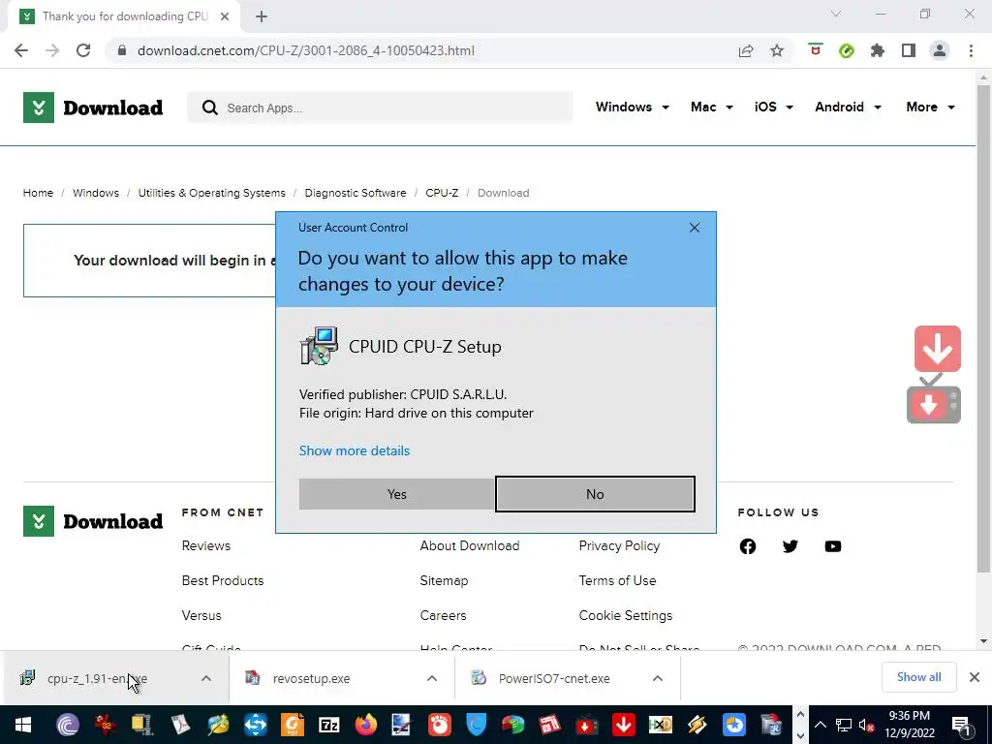
Task: Open the notification center icon
Action: tap(962, 725)
